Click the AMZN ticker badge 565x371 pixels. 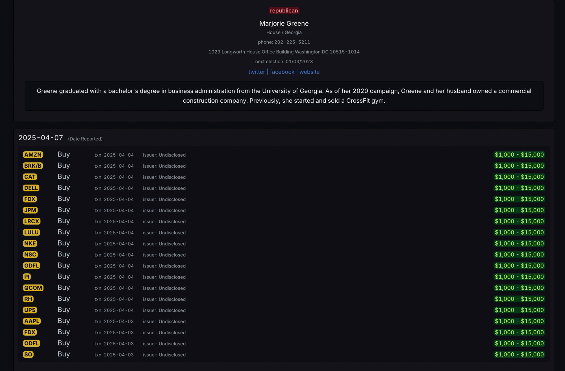click(33, 155)
